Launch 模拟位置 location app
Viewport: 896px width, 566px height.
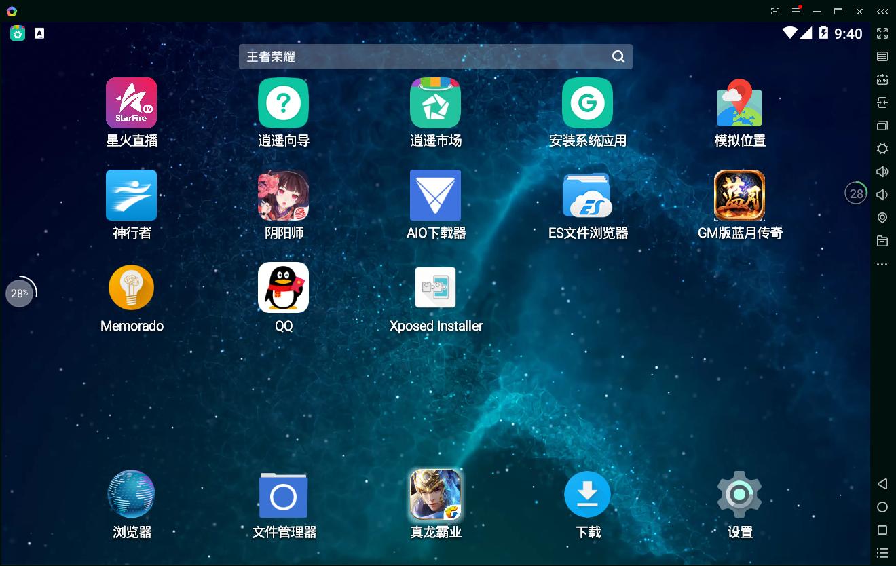click(740, 103)
